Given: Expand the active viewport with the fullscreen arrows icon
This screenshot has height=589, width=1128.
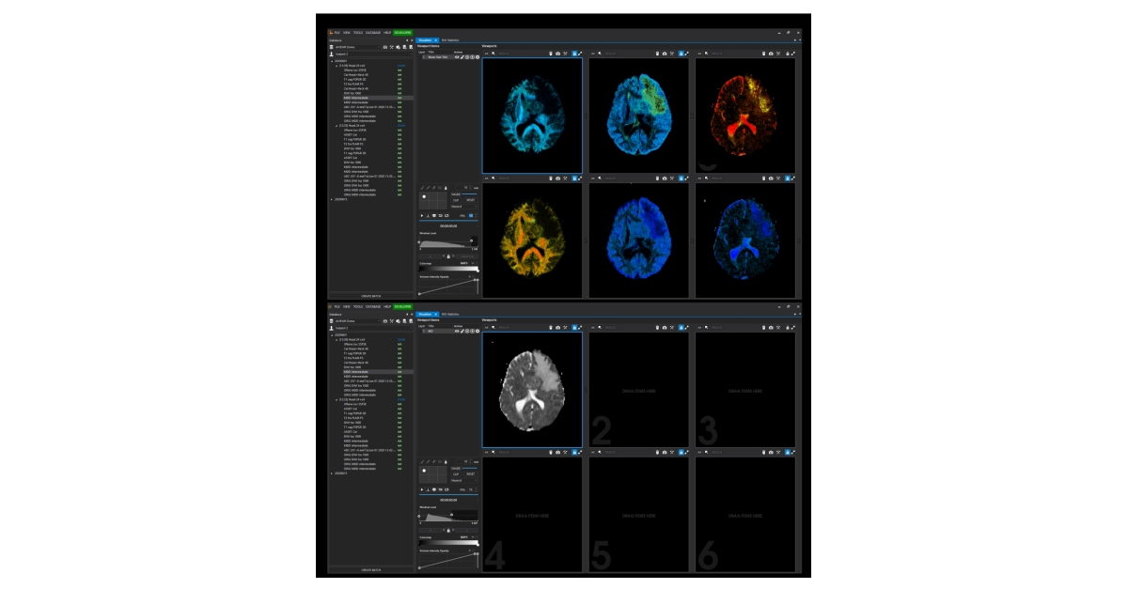Looking at the screenshot, I should click(x=580, y=52).
